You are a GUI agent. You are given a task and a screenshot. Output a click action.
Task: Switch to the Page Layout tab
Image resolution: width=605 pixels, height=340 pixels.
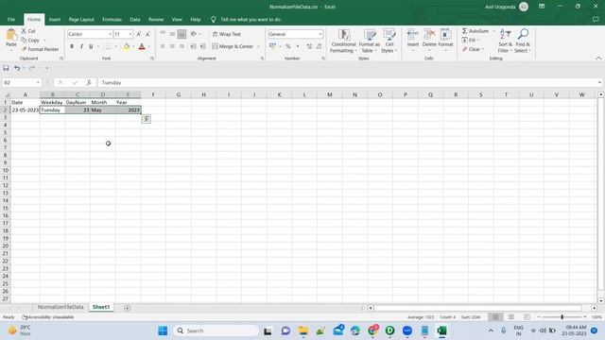(x=81, y=19)
